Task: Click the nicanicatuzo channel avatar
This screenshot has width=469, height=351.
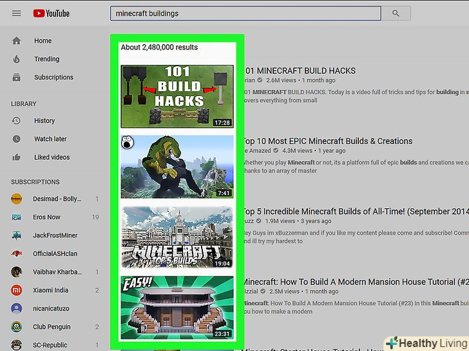Action: (x=17, y=309)
